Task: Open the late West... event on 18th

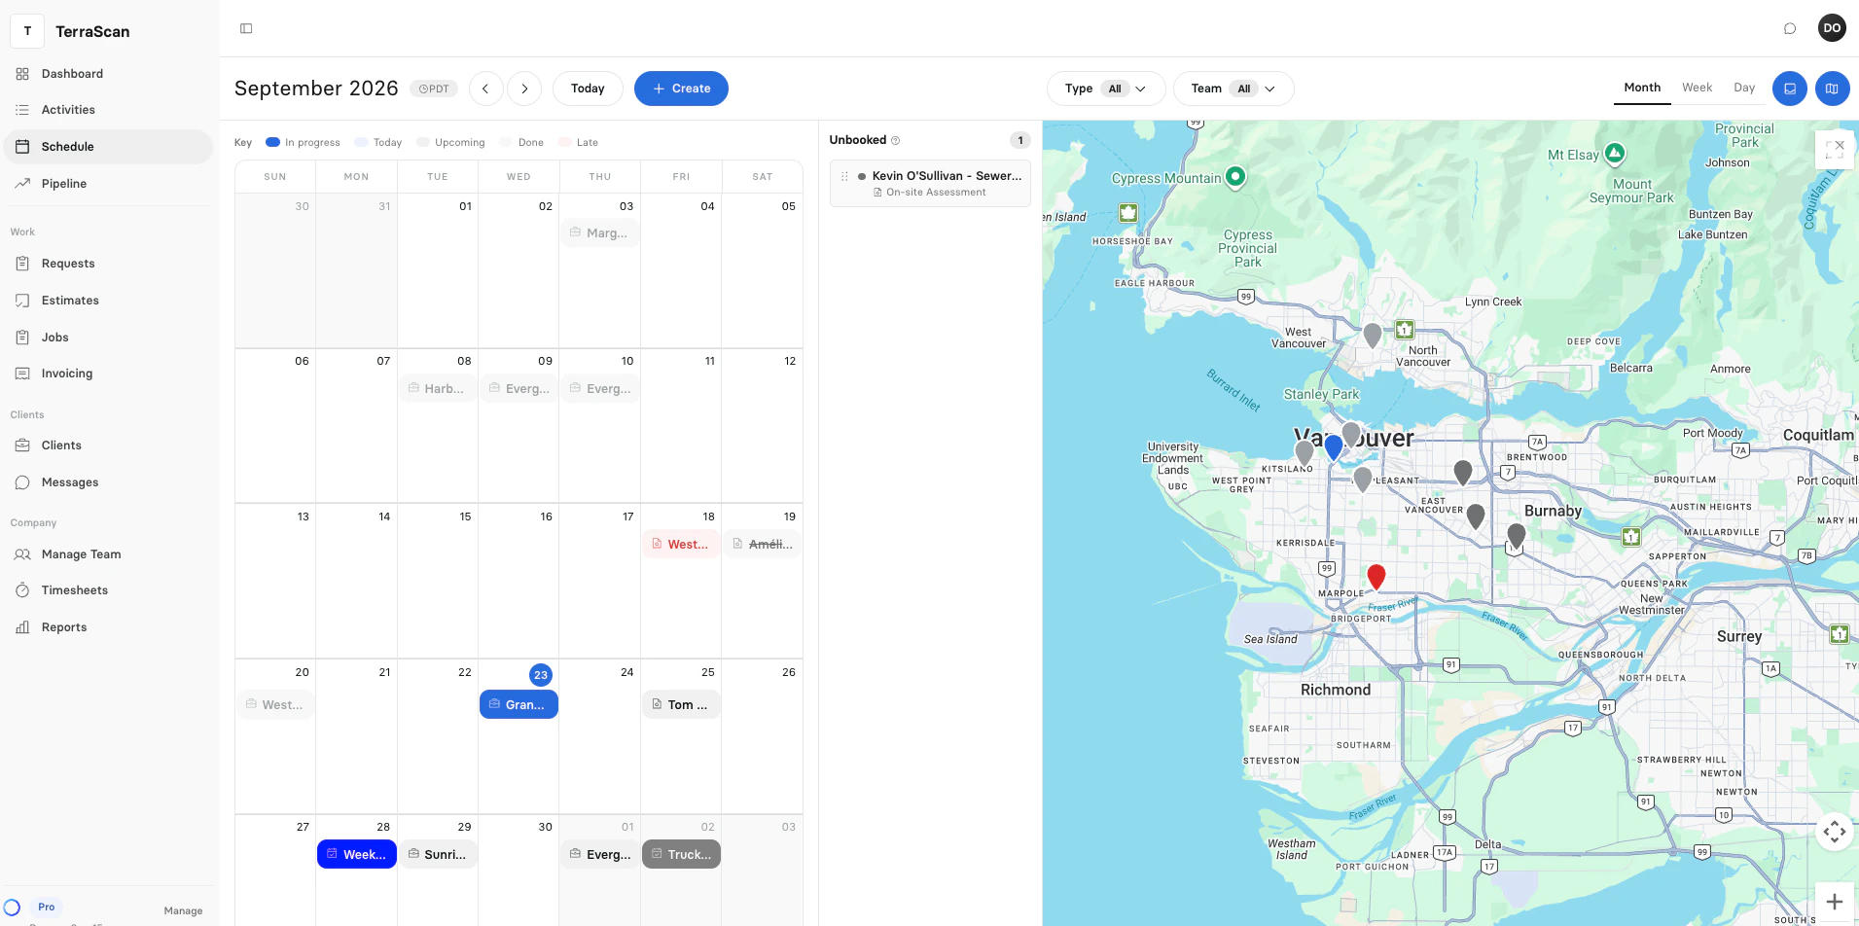Action: click(x=681, y=544)
